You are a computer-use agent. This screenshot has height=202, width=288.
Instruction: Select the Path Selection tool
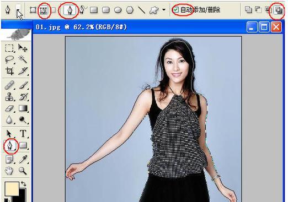point(9,134)
